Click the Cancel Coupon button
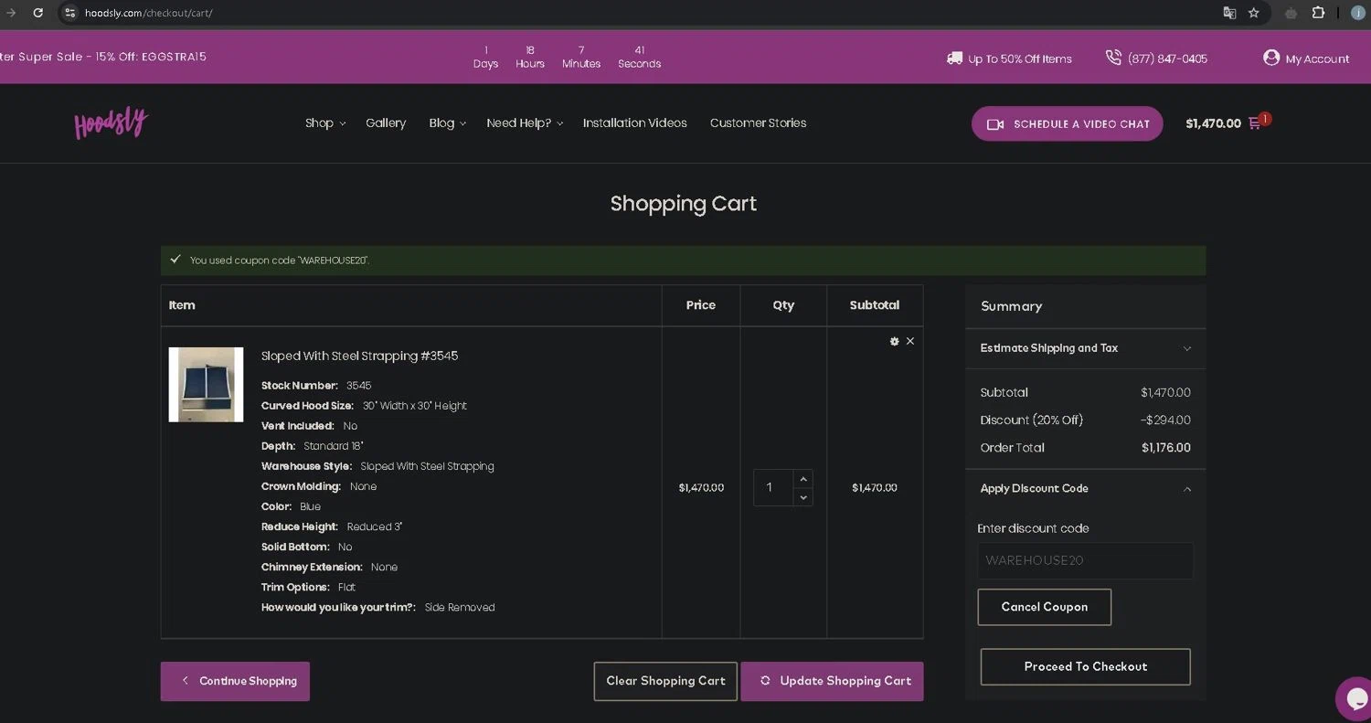The width and height of the screenshot is (1371, 723). [x=1045, y=607]
